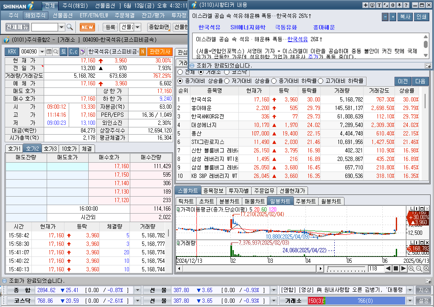Viewport: 434px width, 307px height.
Task: Adjust the chart bar-count slider
Action: tap(346, 269)
